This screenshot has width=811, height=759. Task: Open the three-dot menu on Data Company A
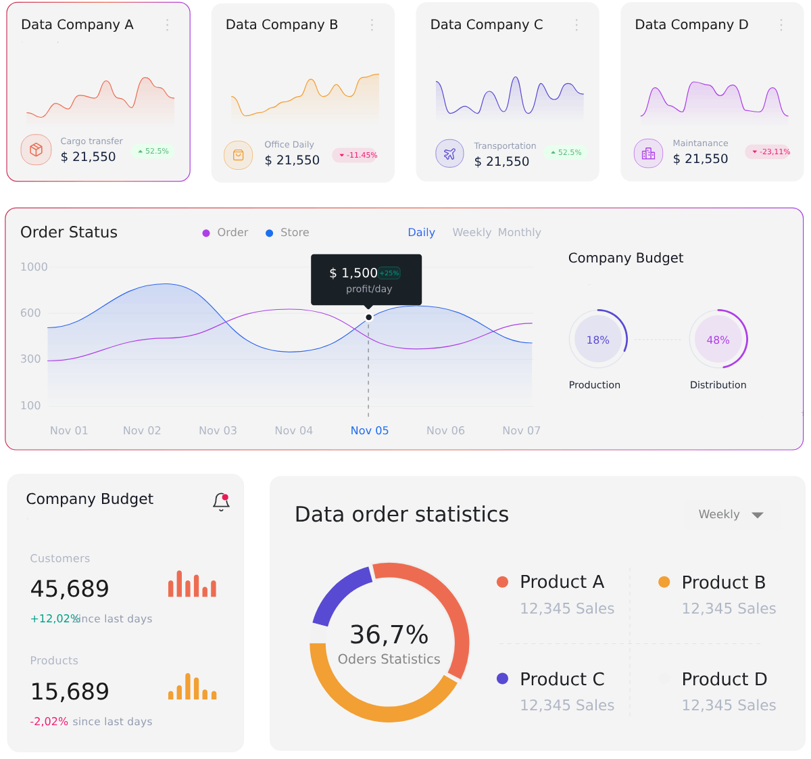click(x=168, y=25)
